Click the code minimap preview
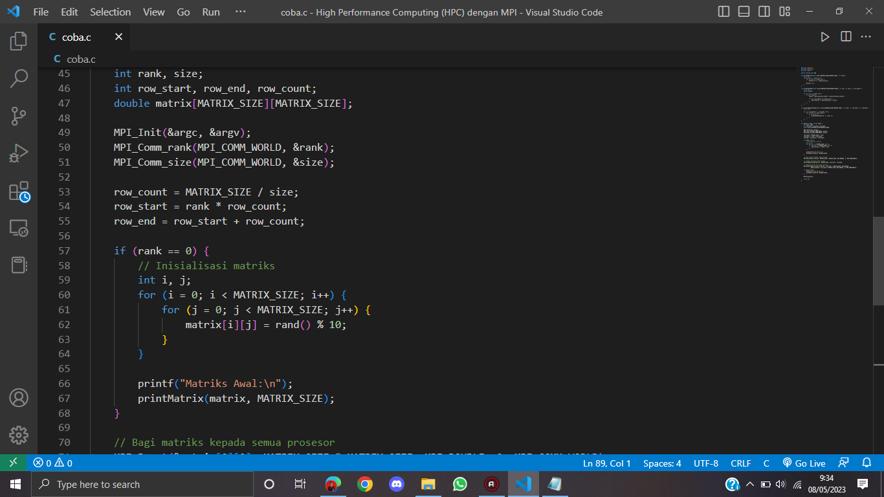Screen dimensions: 884x497 click(835, 123)
